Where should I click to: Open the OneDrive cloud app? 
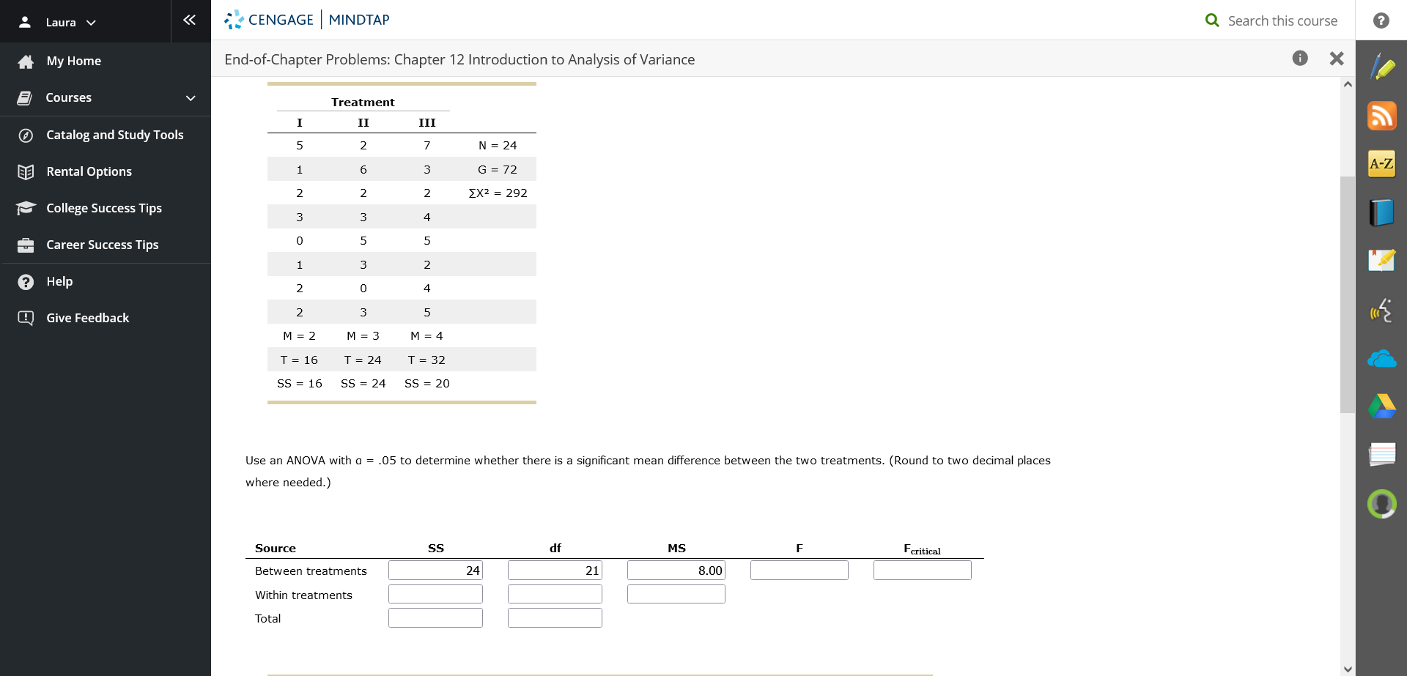[x=1381, y=358]
